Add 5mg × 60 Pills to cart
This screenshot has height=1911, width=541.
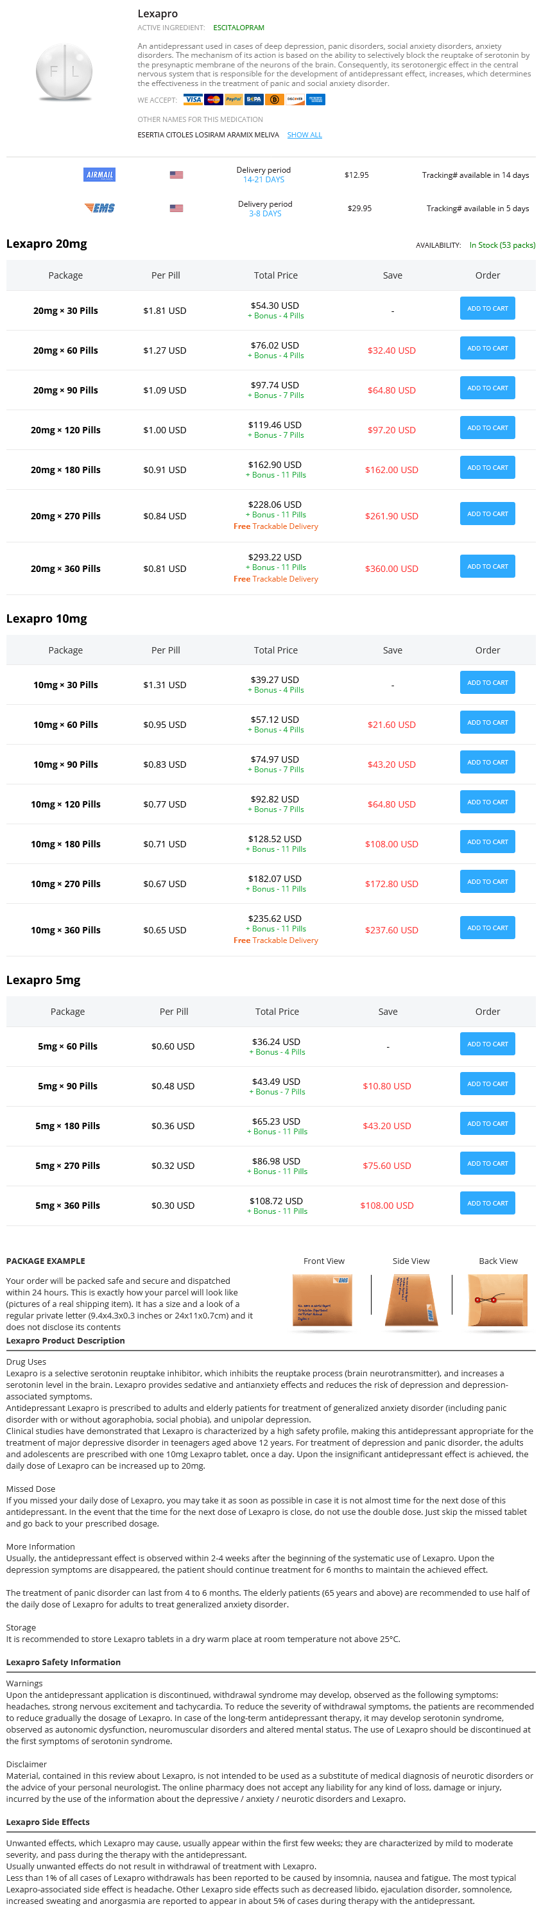(487, 1044)
